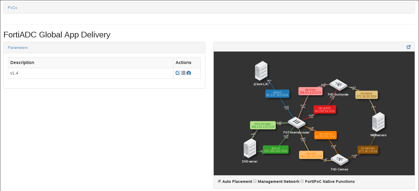Enable FortiPoC Native Functions checkbox
The width and height of the screenshot is (419, 191).
point(302,181)
